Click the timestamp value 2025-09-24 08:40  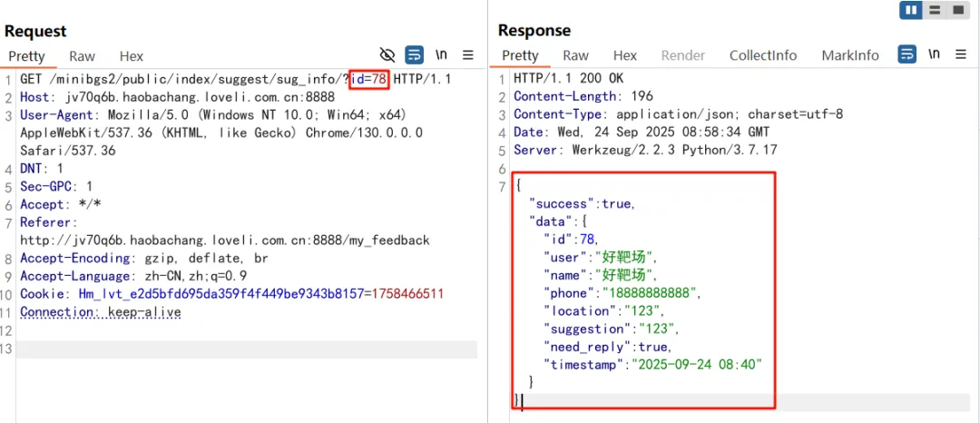(x=697, y=364)
